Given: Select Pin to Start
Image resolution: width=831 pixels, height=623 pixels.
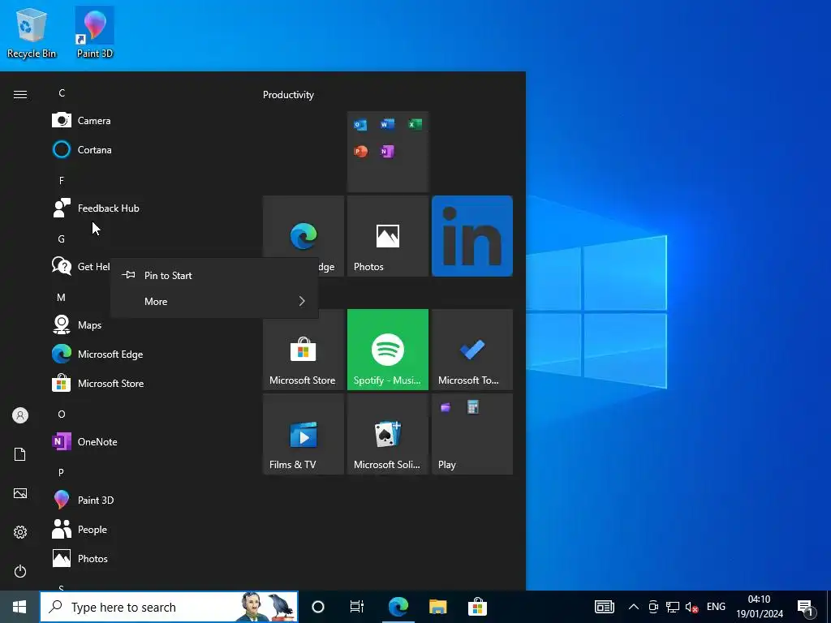Looking at the screenshot, I should [x=214, y=276].
